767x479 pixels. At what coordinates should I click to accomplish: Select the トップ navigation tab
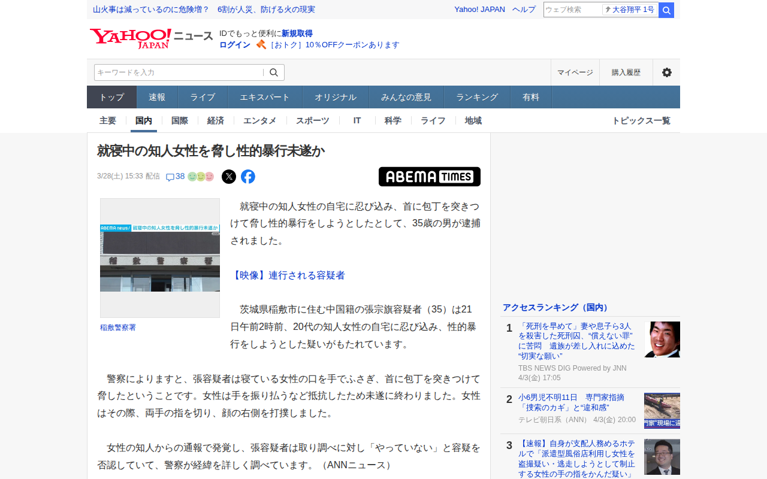(112, 97)
